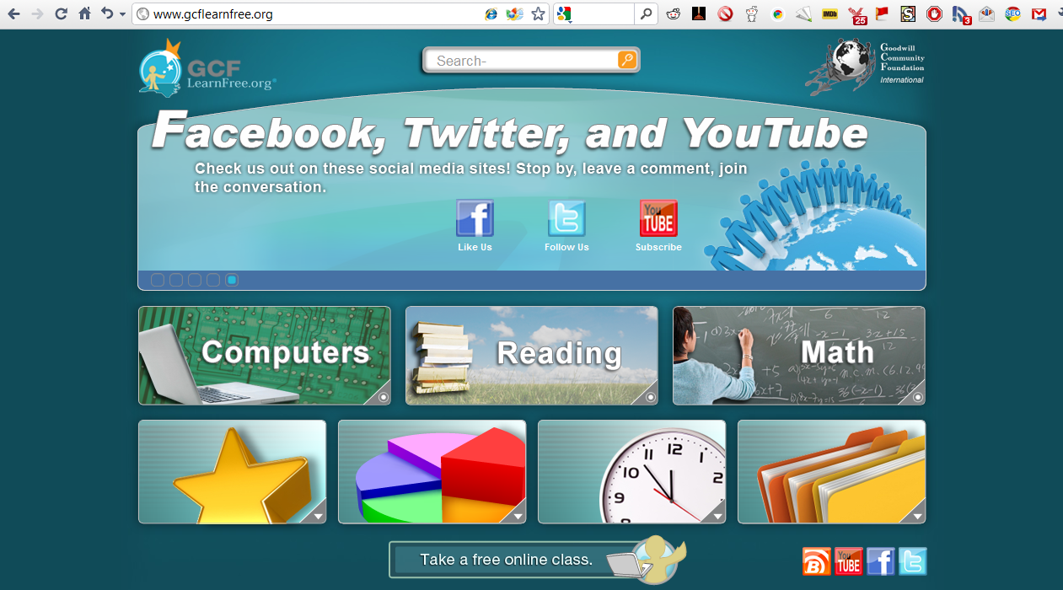Click the browser back arrow
Image resolution: width=1063 pixels, height=590 pixels.
pyautogui.click(x=13, y=13)
